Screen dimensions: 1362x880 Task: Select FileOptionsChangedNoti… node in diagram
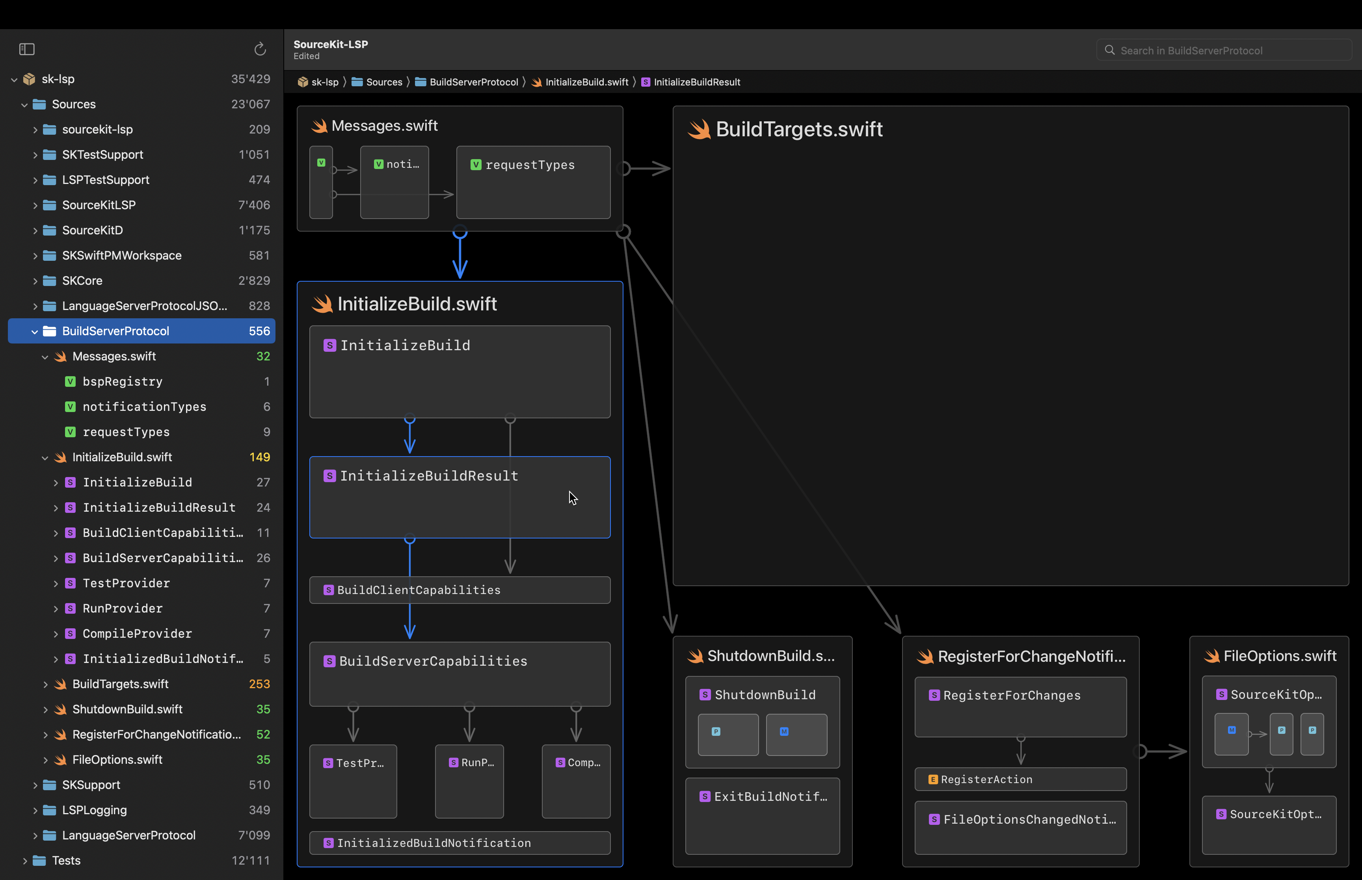[x=1021, y=828]
